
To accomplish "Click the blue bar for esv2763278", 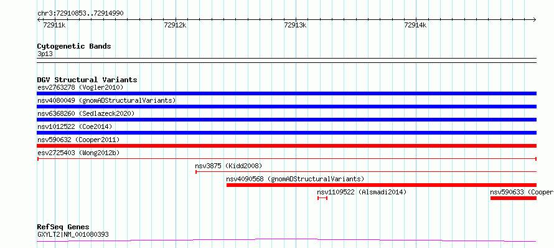I will (286, 93).
